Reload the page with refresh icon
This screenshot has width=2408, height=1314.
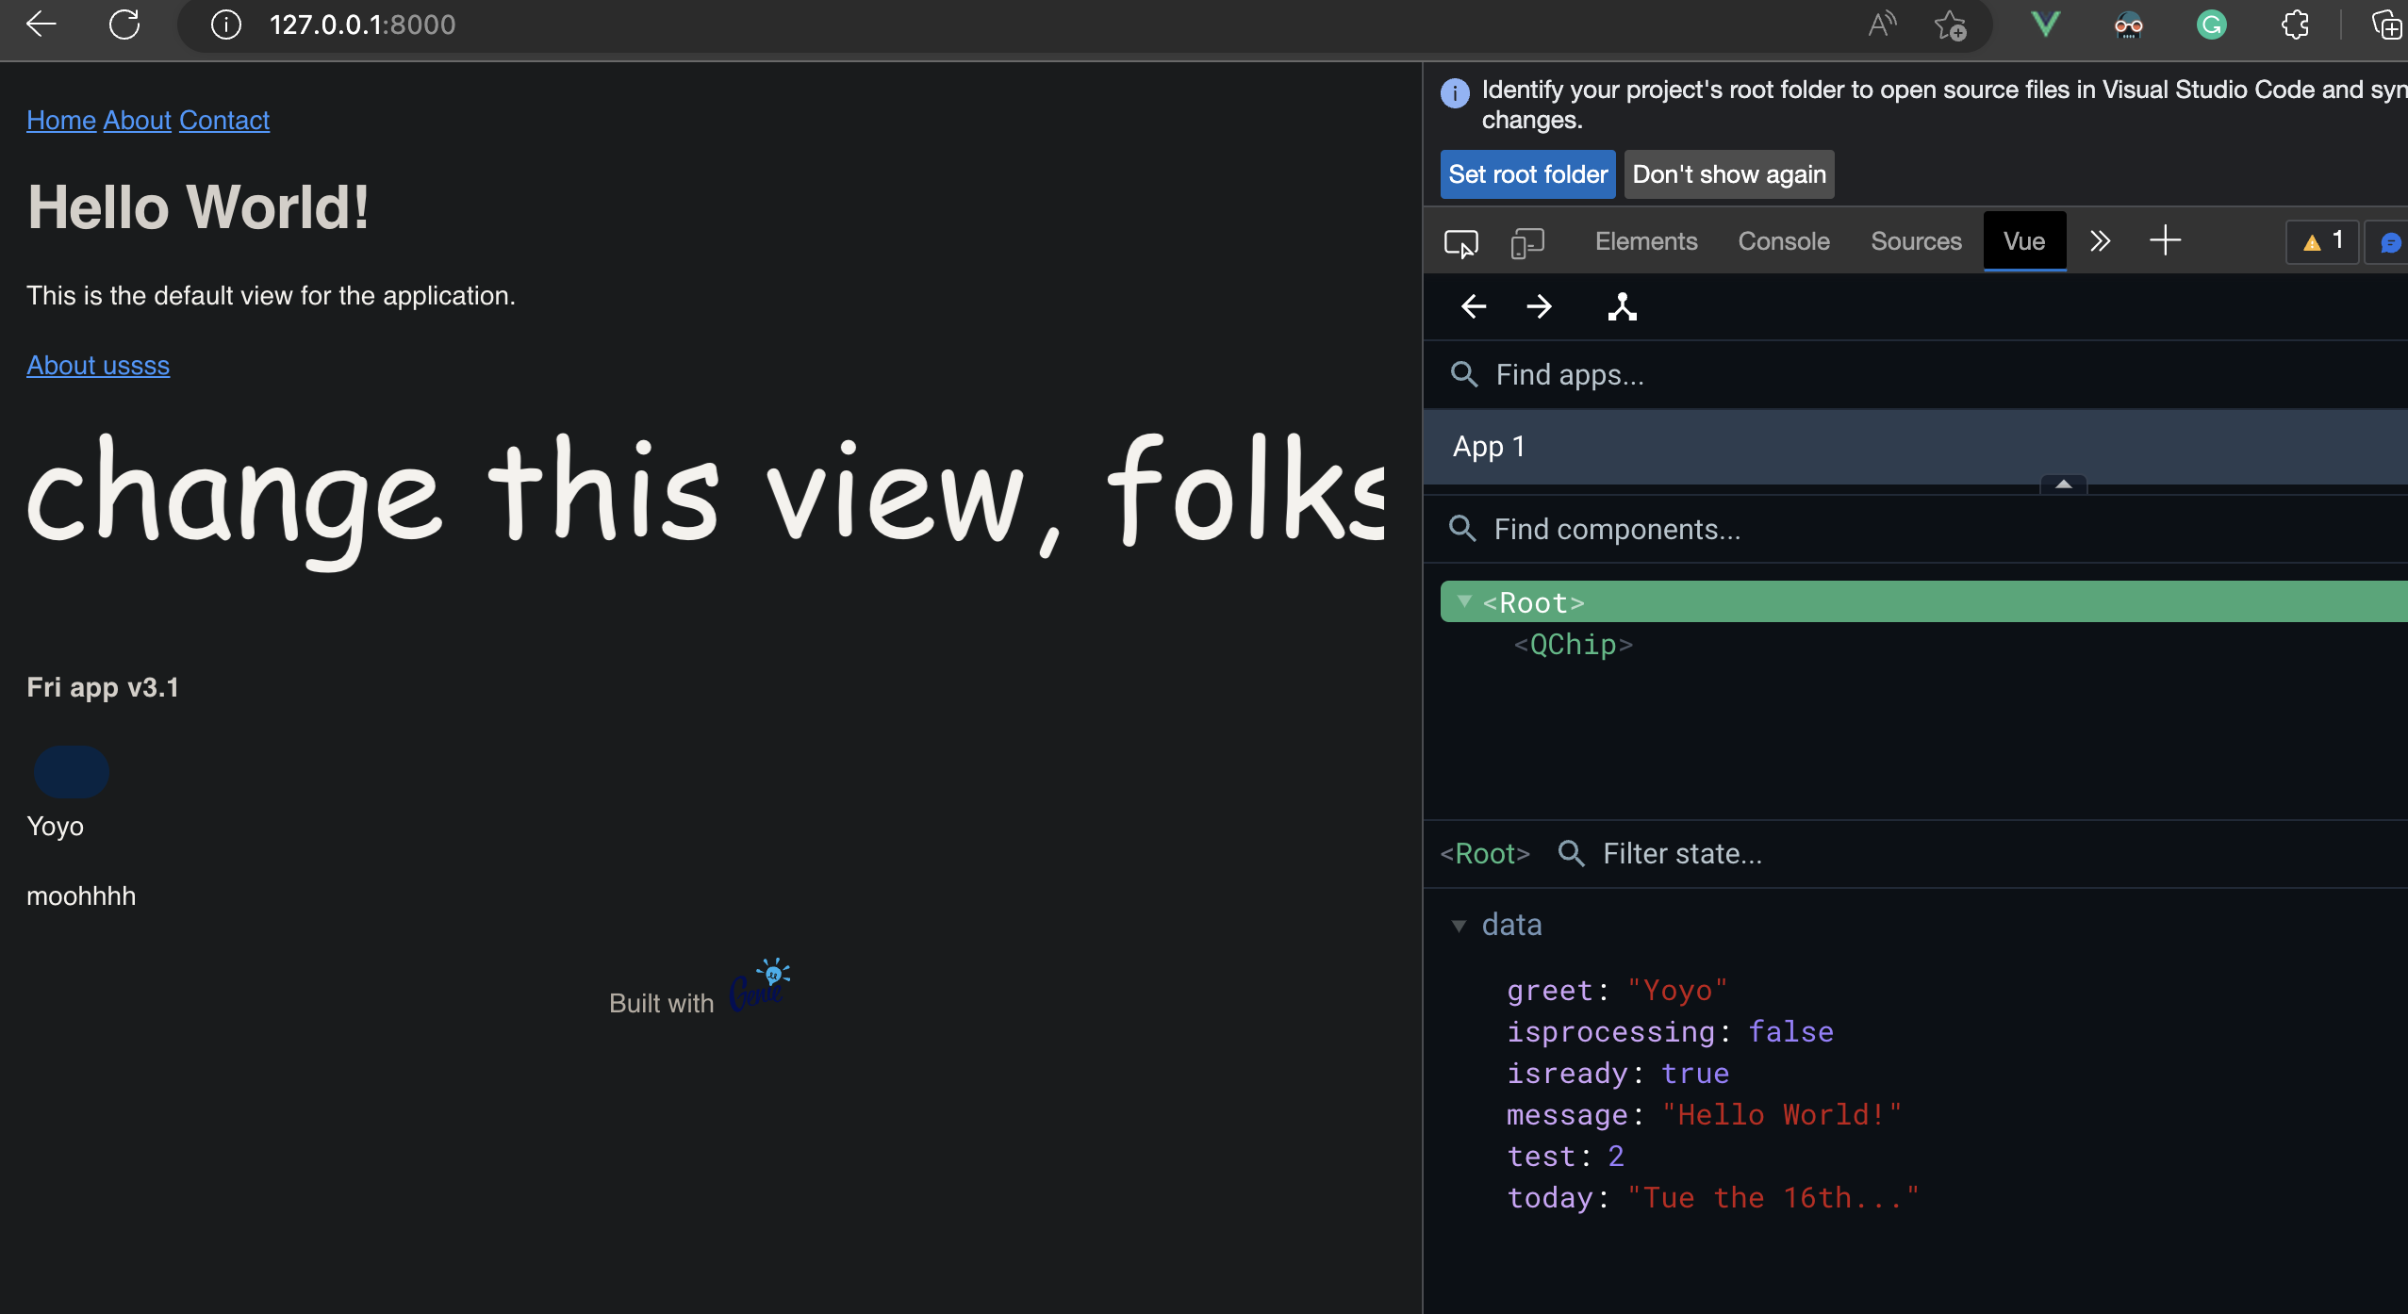coord(124,25)
